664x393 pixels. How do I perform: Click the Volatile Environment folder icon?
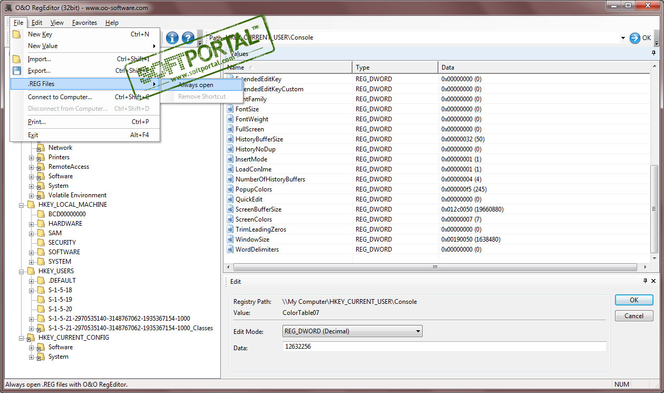coord(41,195)
